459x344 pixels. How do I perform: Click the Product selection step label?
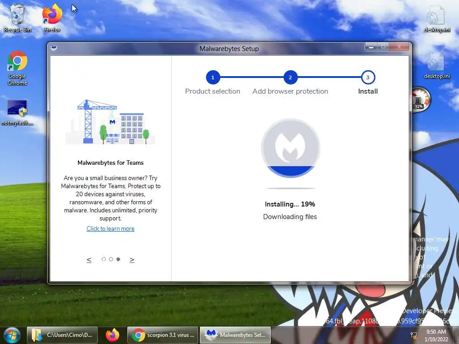213,91
